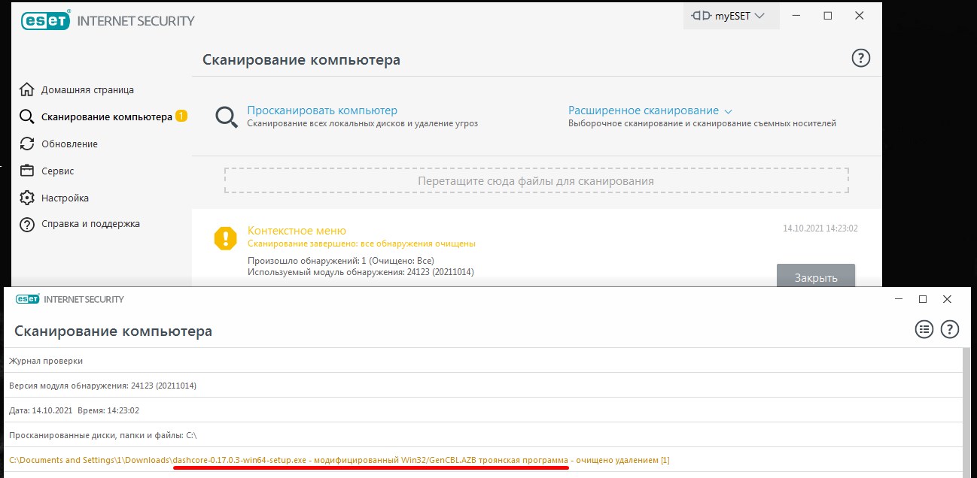This screenshot has height=478, width=977.
Task: Click Просканированные диски, папки и файлы row
Action: (482, 435)
